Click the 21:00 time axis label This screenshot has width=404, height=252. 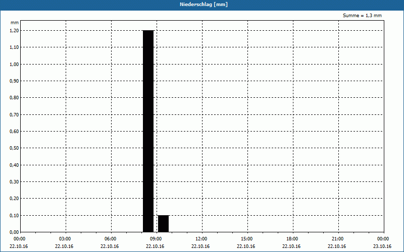click(338, 239)
